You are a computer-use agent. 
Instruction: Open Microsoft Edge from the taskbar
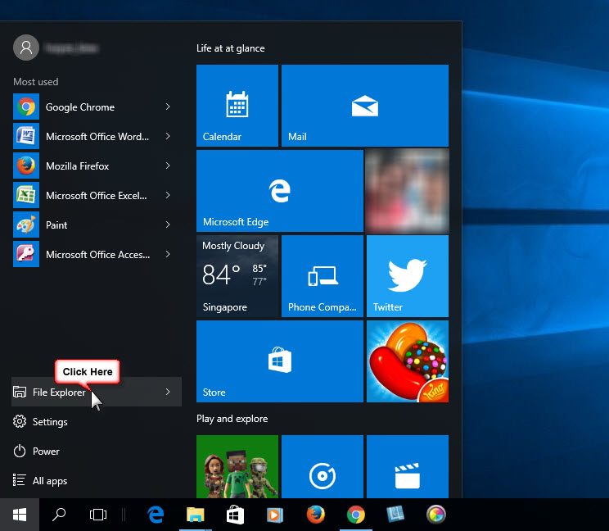click(x=156, y=515)
